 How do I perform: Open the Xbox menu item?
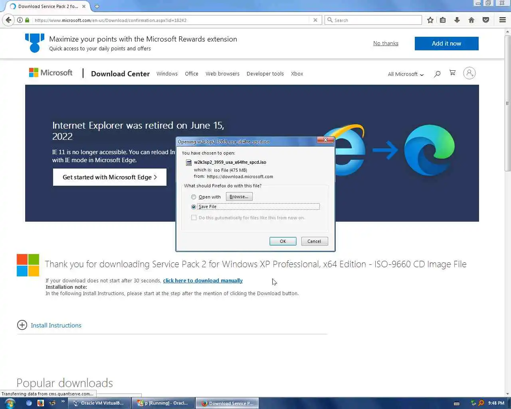(297, 74)
